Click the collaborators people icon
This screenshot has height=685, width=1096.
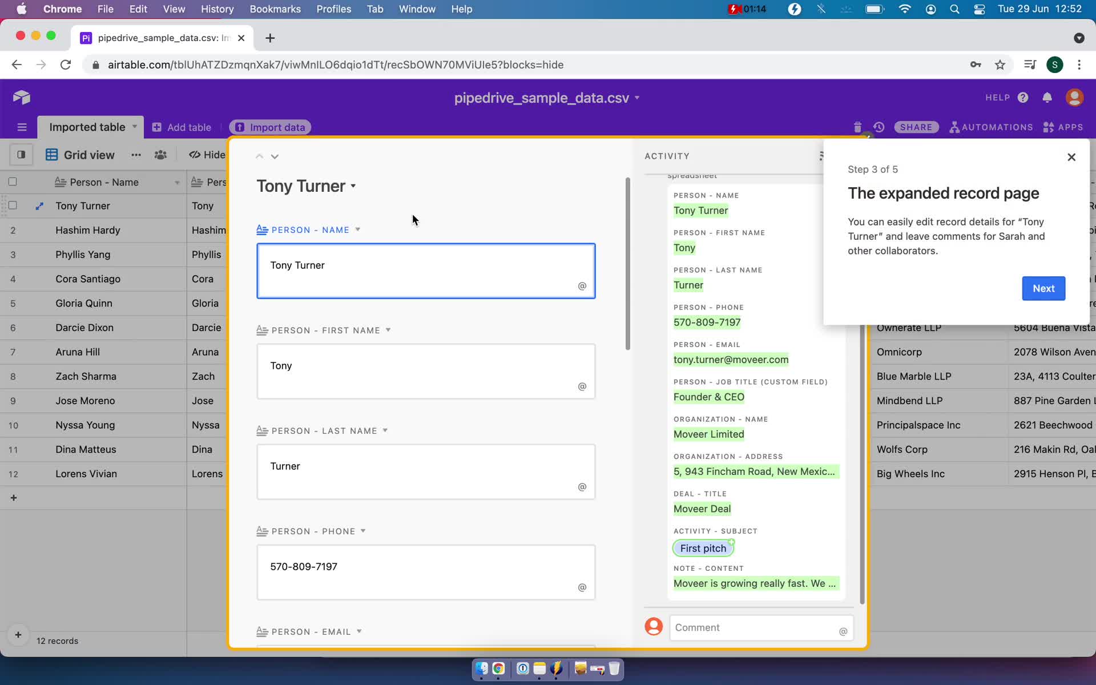click(161, 155)
